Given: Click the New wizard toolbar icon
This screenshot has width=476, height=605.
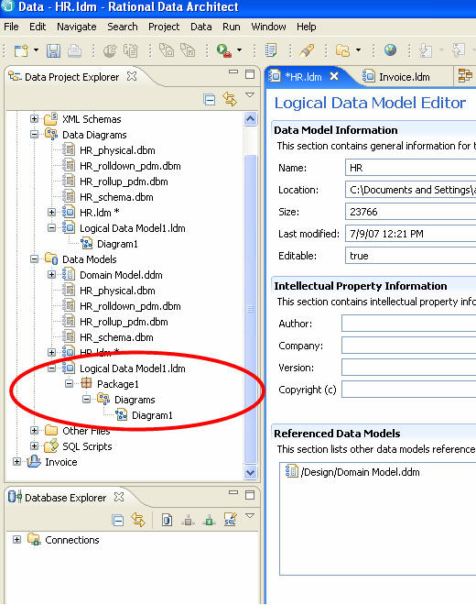Looking at the screenshot, I should [x=21, y=50].
